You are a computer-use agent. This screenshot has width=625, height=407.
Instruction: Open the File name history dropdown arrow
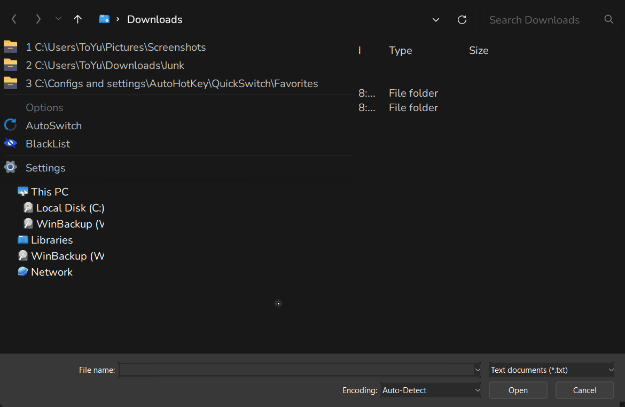click(478, 370)
